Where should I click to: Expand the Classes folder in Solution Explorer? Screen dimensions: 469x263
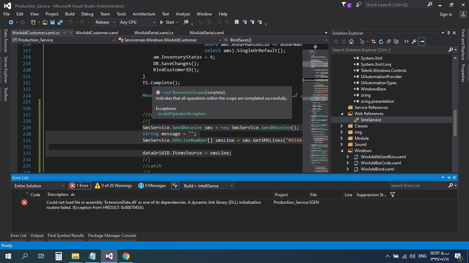(342, 126)
